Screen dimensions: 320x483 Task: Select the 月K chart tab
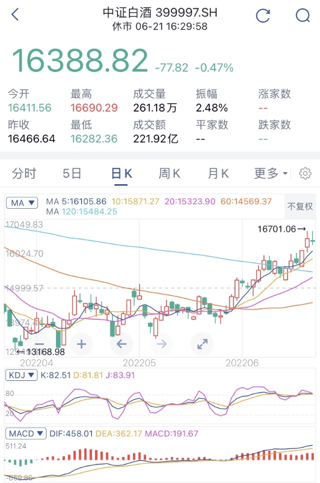(218, 174)
